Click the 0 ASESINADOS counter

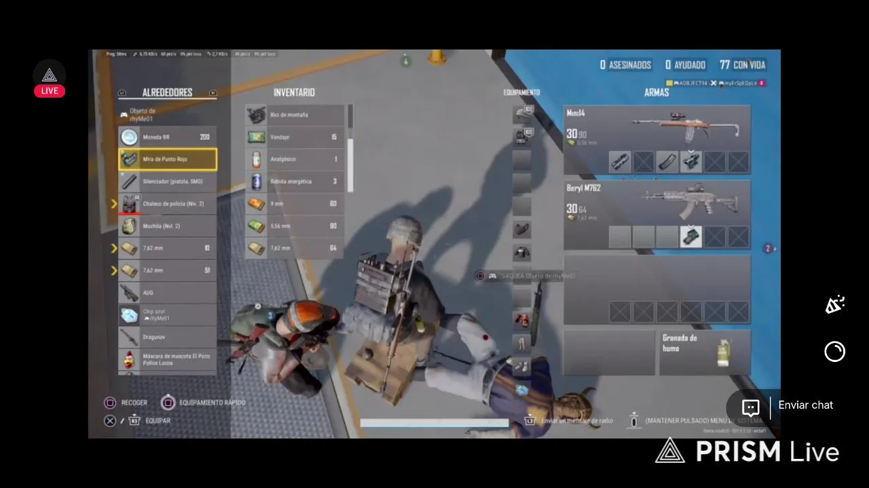pyautogui.click(x=625, y=65)
